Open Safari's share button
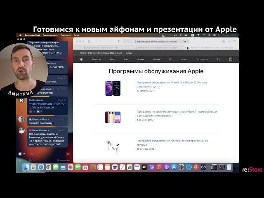This screenshot has height=198, width=264. coord(224,41)
